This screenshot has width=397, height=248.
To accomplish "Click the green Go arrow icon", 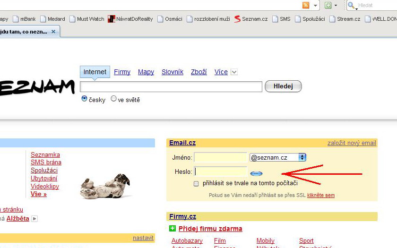I will point(328,5).
